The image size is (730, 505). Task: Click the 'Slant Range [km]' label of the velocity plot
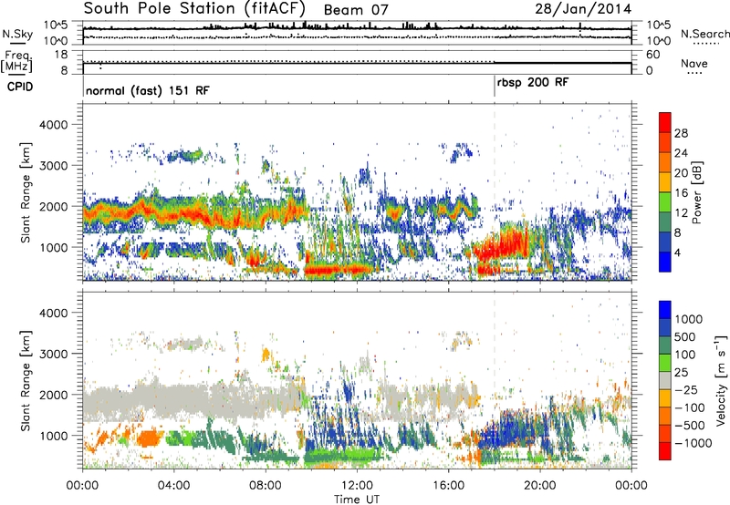click(26, 380)
